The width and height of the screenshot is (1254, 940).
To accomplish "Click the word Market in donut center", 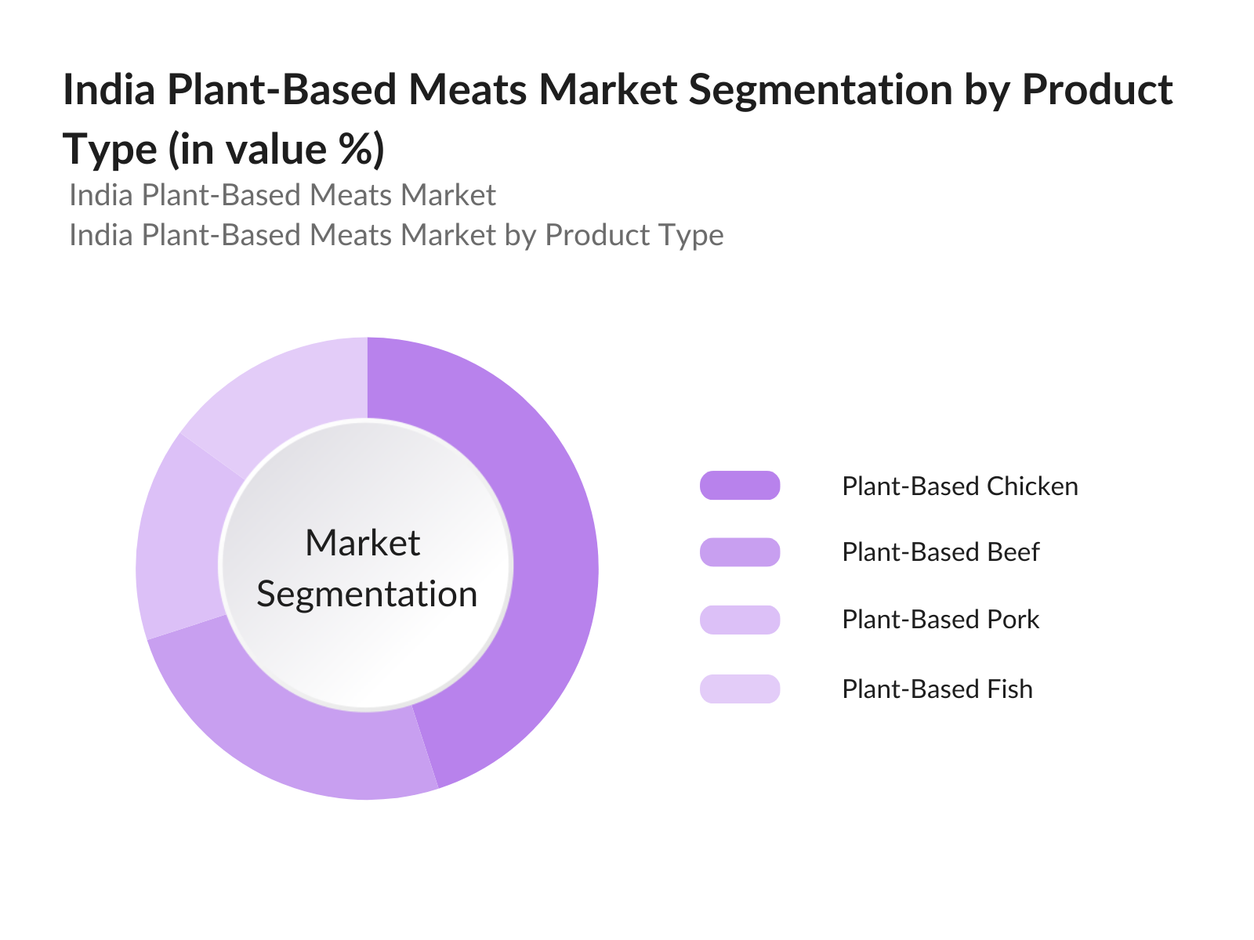I will [x=362, y=543].
